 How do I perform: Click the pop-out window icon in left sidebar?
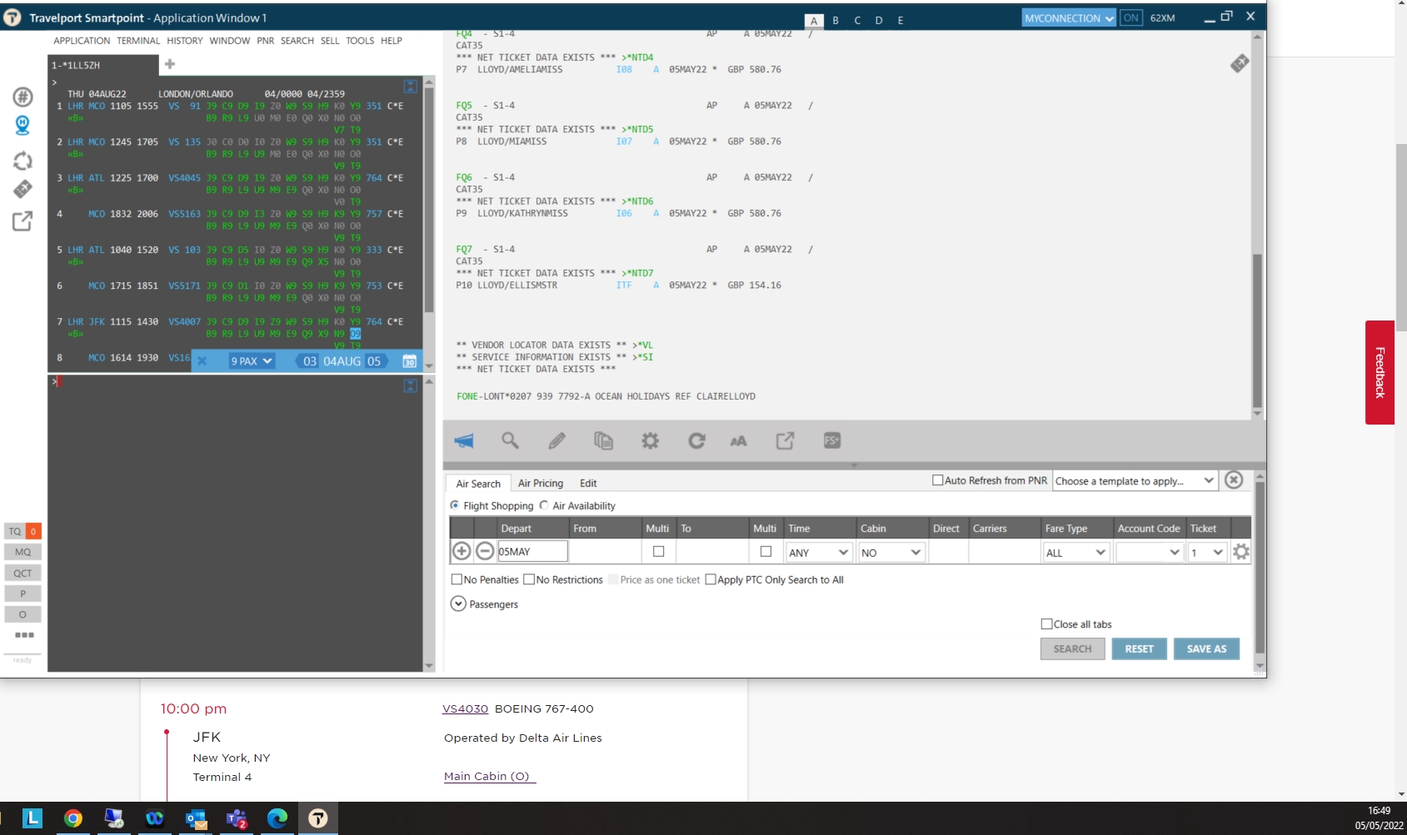coord(22,221)
